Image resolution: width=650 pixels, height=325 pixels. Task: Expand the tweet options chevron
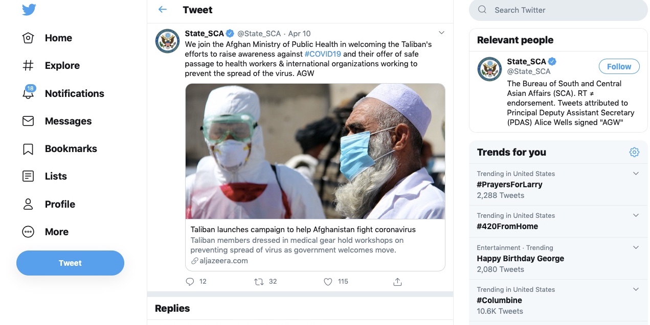click(x=442, y=33)
